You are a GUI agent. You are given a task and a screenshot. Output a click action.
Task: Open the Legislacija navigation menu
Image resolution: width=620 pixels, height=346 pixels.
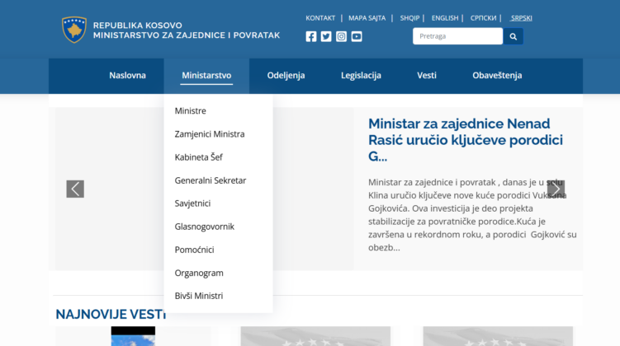tap(361, 75)
